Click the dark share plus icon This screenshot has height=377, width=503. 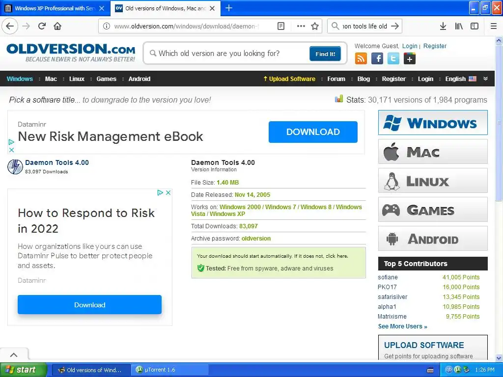coord(410,59)
